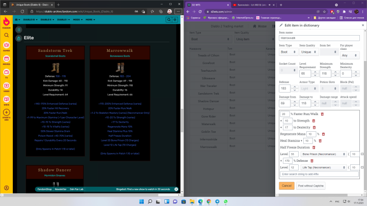The image size is (367, 206).
Task: Click Start a Wiki plus icon
Action: [x=6, y=112]
